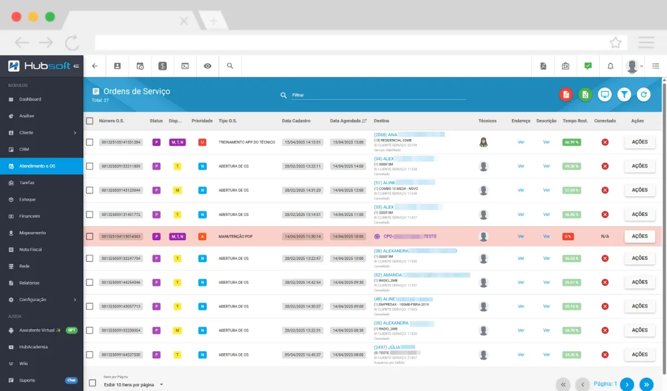Click the 54.36 % remaining time bar
Screen dimensions: 667x391
(571, 354)
